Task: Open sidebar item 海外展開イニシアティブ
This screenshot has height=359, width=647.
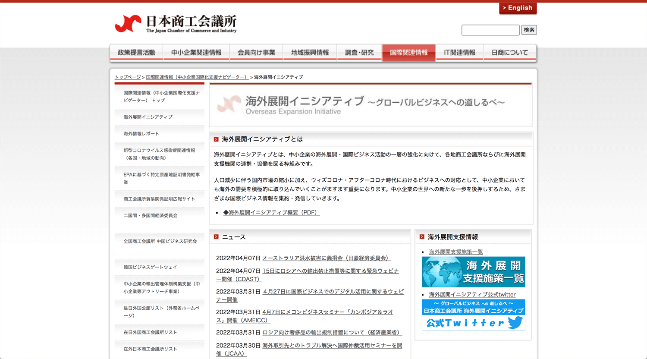Action: [160, 117]
